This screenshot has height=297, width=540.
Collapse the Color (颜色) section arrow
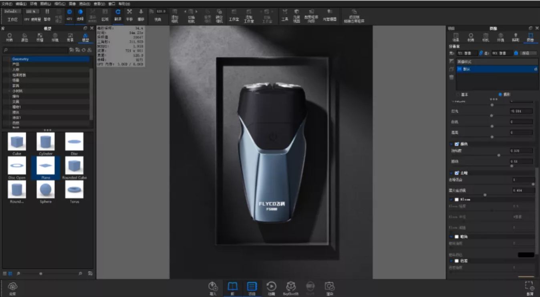click(451, 144)
